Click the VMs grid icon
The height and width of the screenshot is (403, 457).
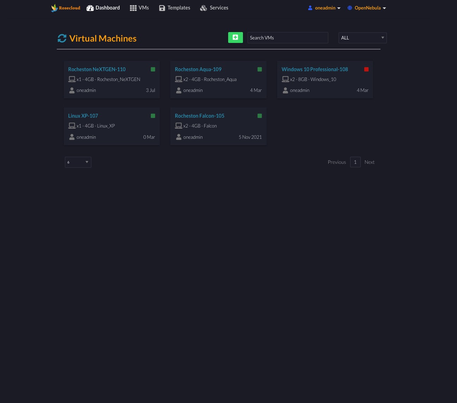pyautogui.click(x=133, y=8)
